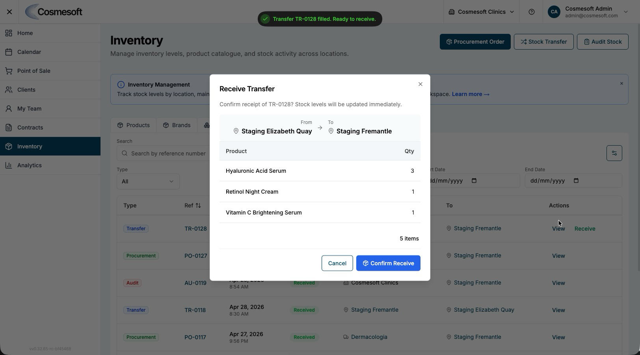Image resolution: width=640 pixels, height=355 pixels.
Task: Click the info icon in Inventory Management banner
Action: coord(121,85)
